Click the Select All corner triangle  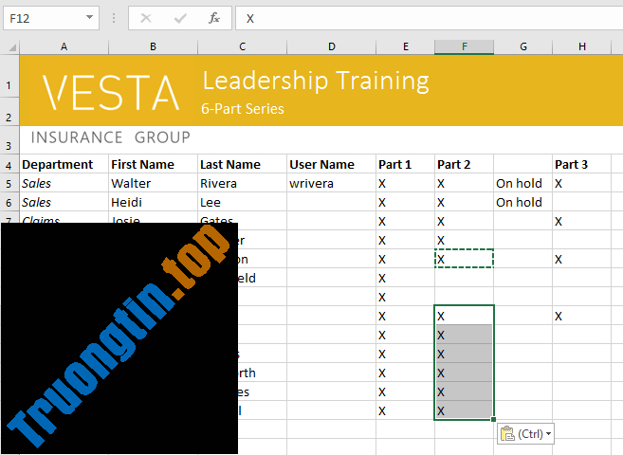12,48
